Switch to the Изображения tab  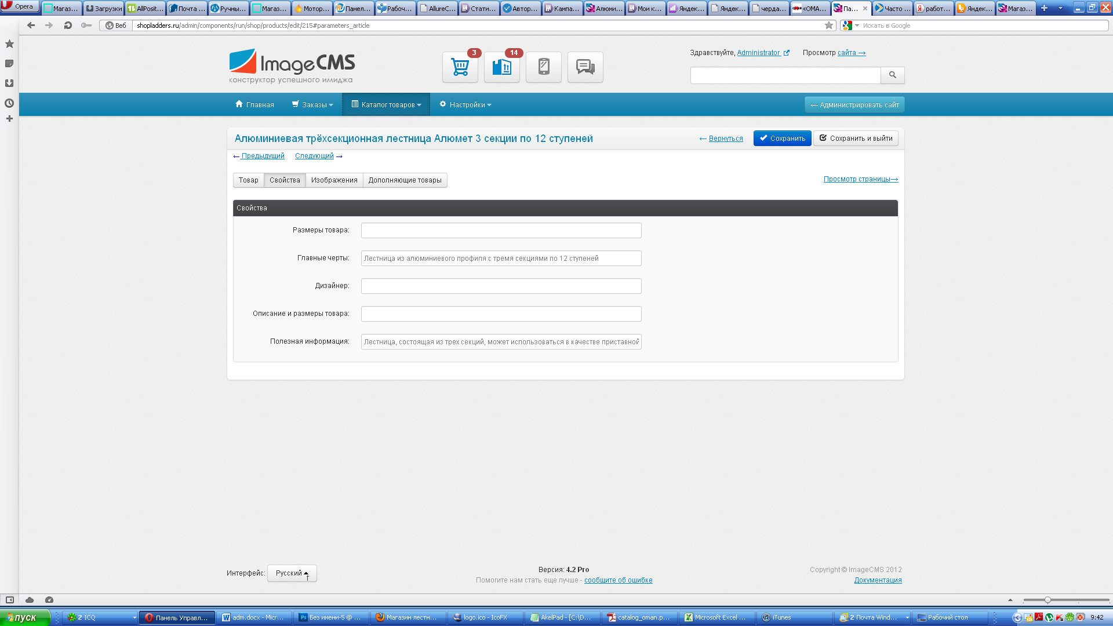pos(334,180)
